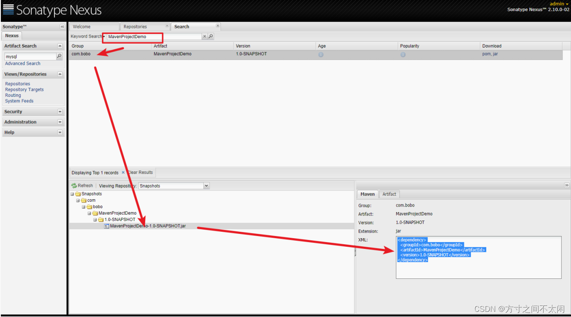
Task: Select the Nexus sidebar tab
Action: click(12, 36)
